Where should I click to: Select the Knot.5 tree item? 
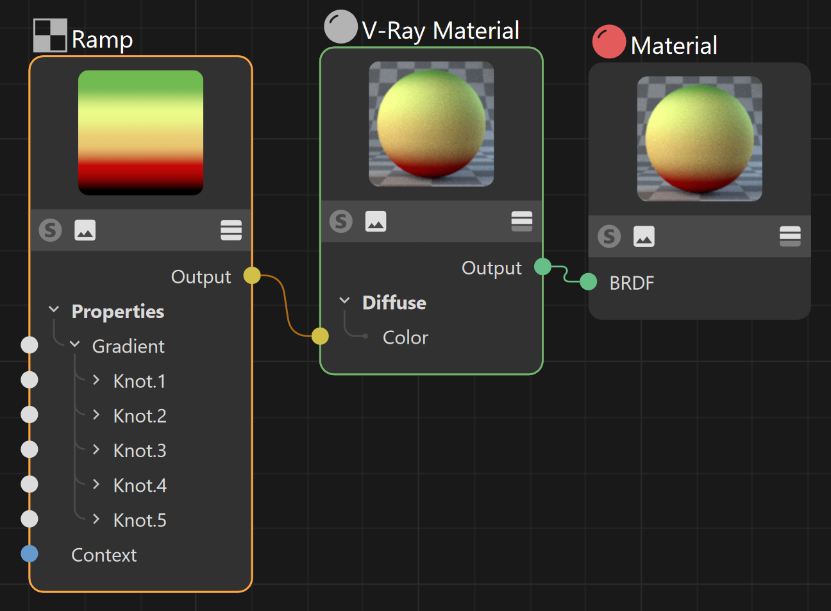pos(140,520)
